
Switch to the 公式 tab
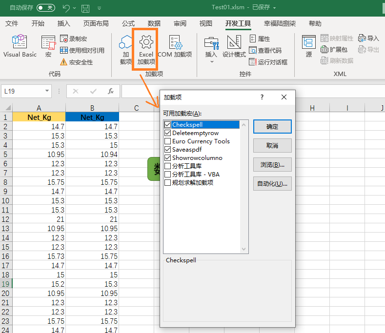click(128, 23)
